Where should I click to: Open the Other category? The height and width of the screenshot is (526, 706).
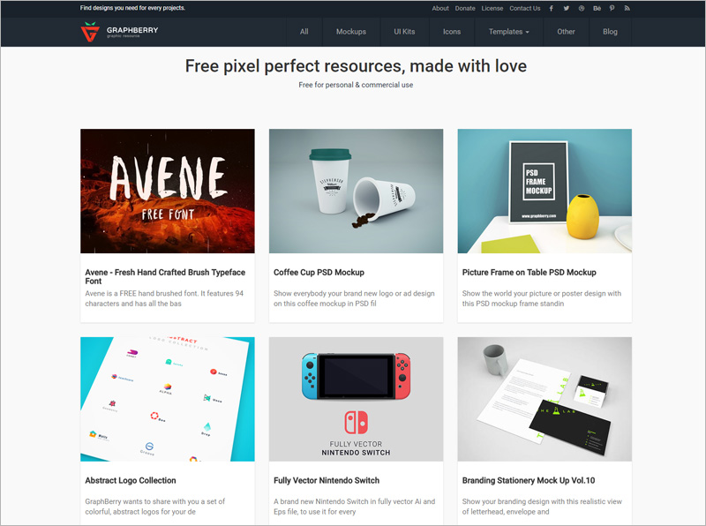(566, 32)
